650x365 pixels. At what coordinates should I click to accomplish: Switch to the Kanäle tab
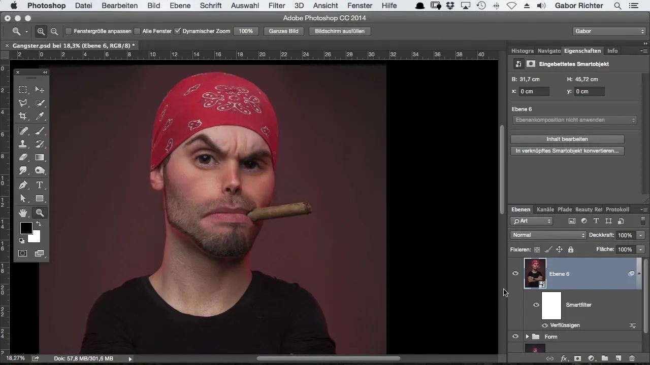[x=545, y=209]
